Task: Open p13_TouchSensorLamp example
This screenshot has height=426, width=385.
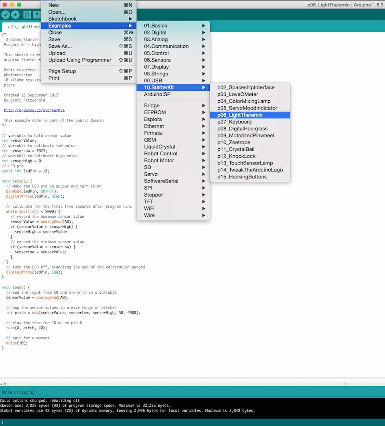Action: (x=250, y=163)
